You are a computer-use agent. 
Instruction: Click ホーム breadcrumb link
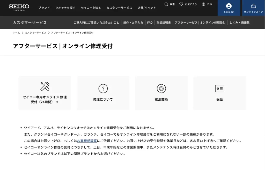coord(16,33)
